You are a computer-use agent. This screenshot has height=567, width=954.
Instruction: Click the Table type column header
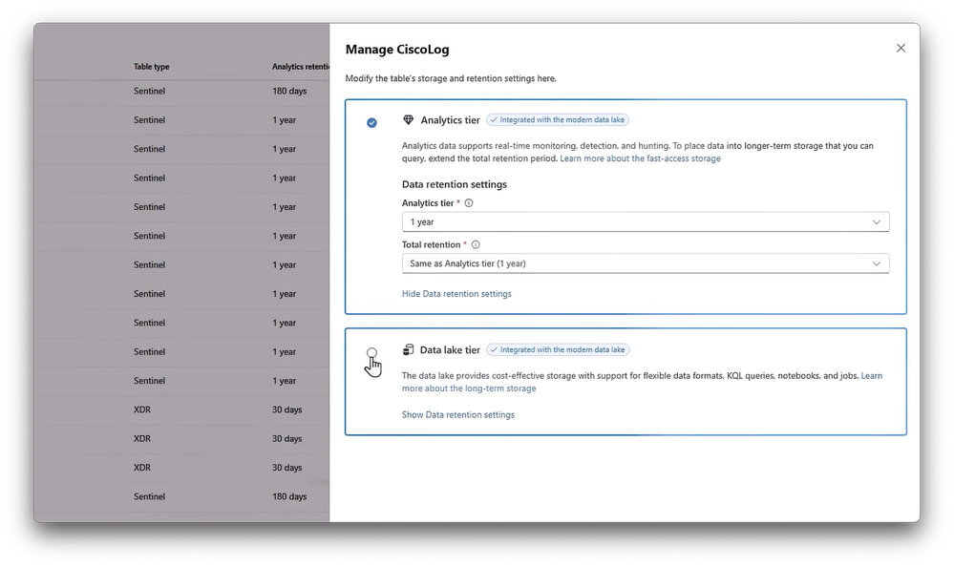(x=152, y=67)
